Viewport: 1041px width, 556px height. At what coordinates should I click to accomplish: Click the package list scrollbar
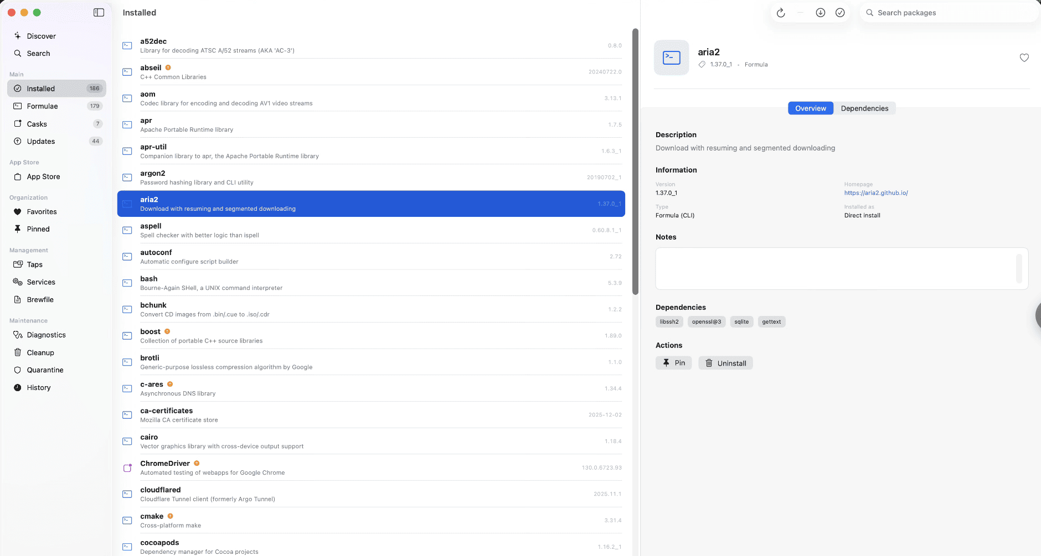point(635,160)
